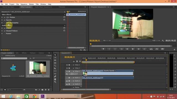This screenshot has width=177, height=99.
Task: Step forward one frame in Program monitor
Action: [x=139, y=49]
